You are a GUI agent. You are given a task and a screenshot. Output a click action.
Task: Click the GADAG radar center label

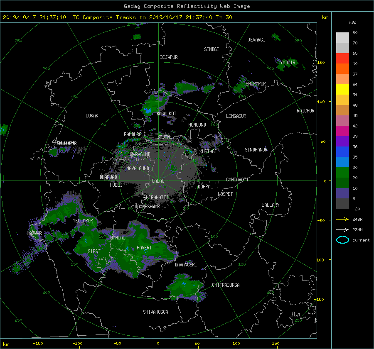pos(158,181)
